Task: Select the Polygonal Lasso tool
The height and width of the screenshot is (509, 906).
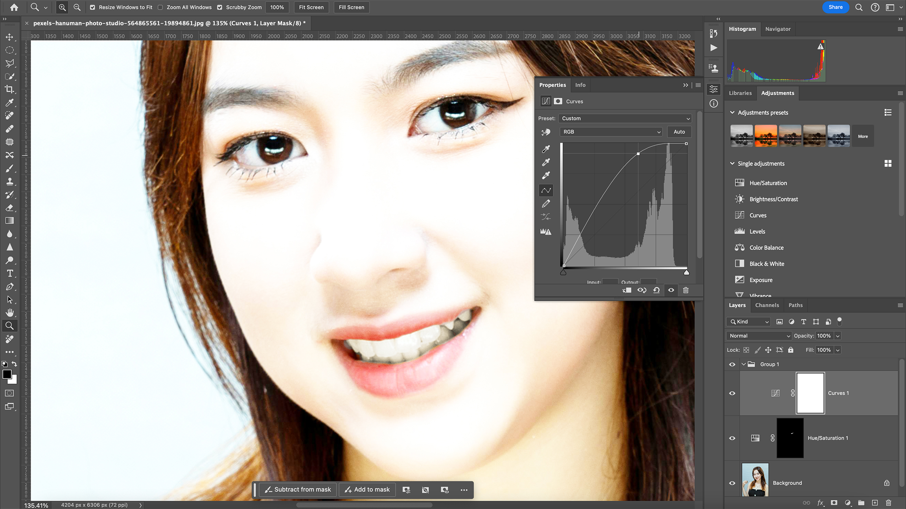Action: (x=9, y=63)
